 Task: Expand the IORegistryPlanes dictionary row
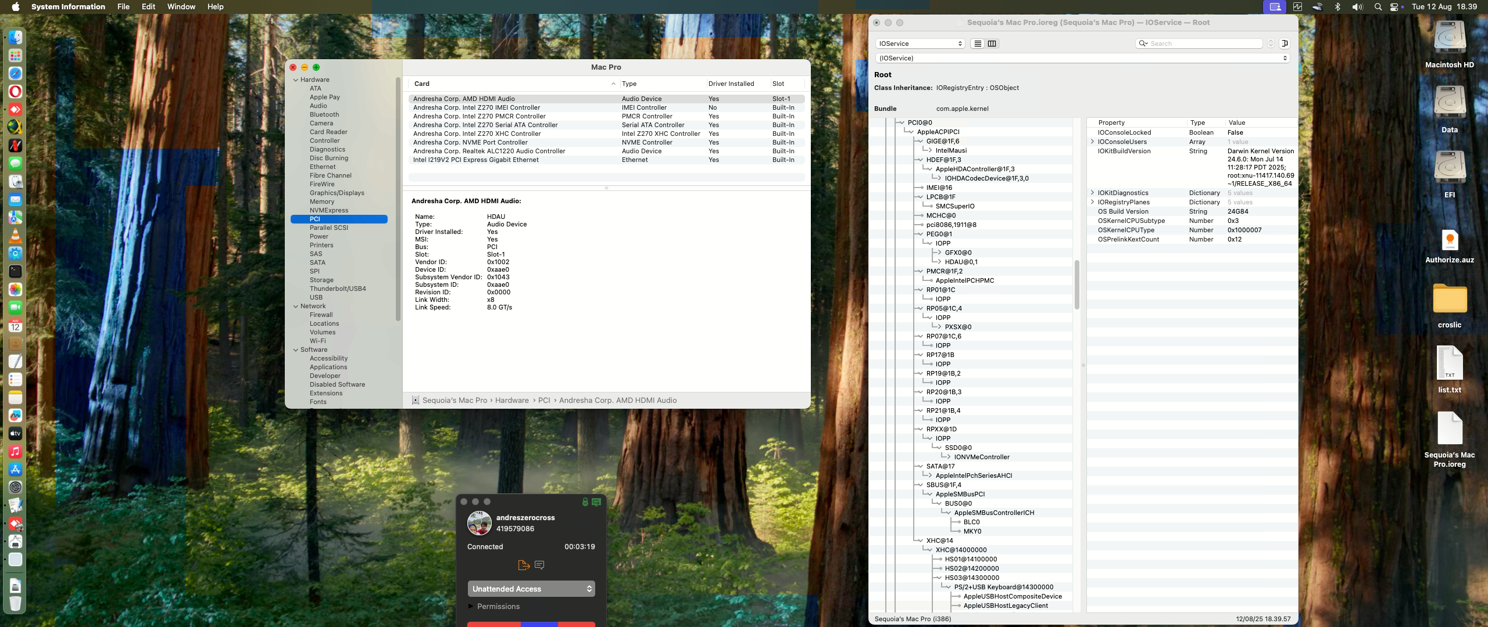[x=1092, y=202]
